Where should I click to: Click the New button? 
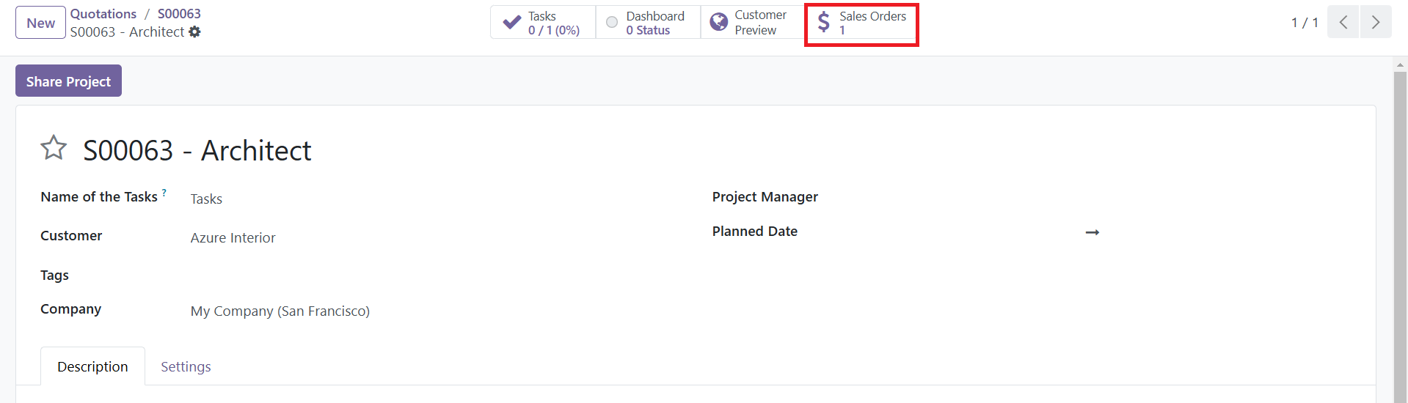[x=40, y=23]
